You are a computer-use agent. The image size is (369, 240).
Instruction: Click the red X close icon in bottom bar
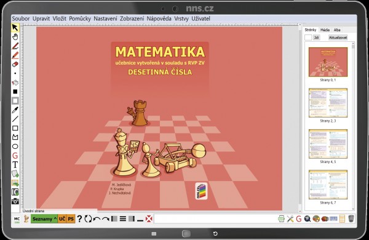click(149, 219)
